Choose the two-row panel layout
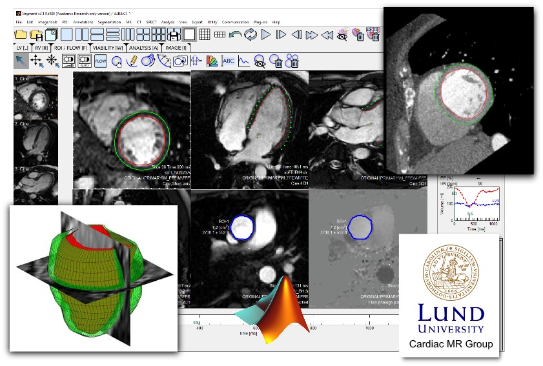543x366 pixels. click(97, 35)
